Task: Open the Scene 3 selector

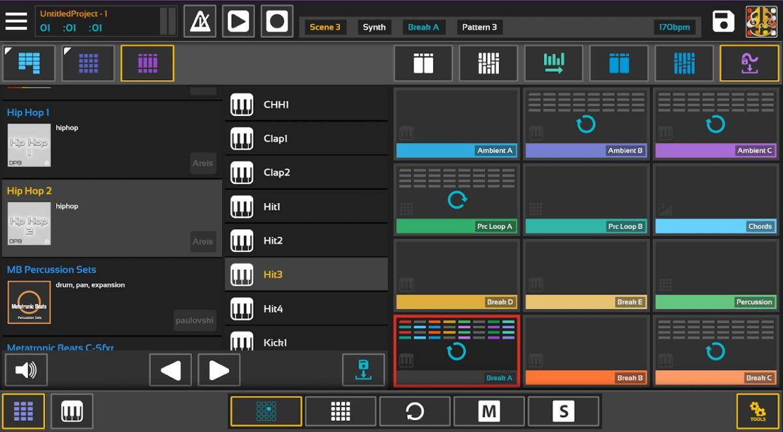Action: (325, 27)
